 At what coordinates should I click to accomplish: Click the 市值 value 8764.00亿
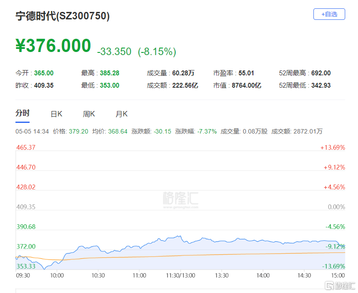click(246, 85)
